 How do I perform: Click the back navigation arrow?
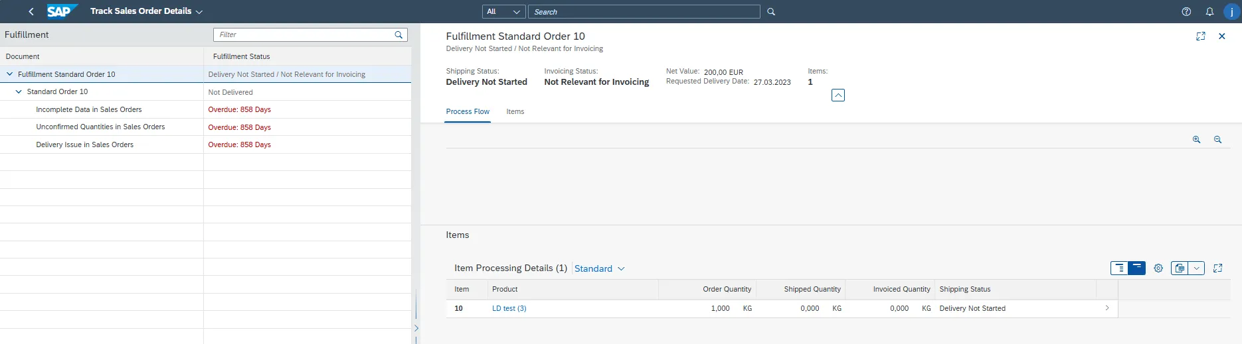pos(31,11)
